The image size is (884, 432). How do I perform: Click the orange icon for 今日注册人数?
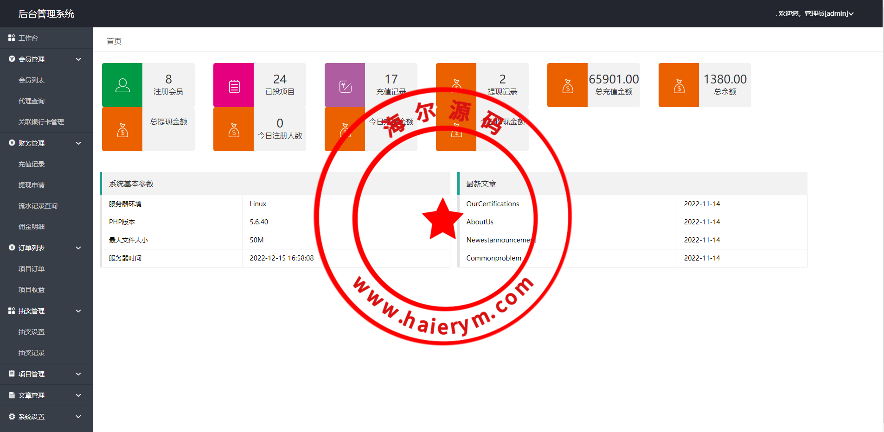[x=234, y=130]
